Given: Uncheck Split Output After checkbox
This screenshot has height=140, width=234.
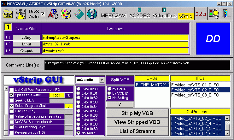Looking at the screenshot, I should pos(11,95).
